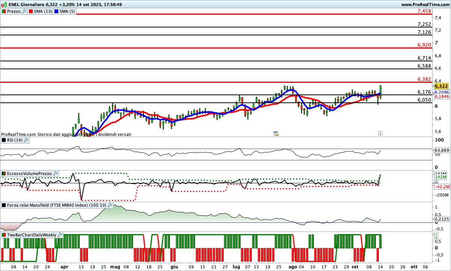The height and width of the screenshot is (271, 451).
Task: Click the 5,6 price scale tick
Action: (x=438, y=131)
